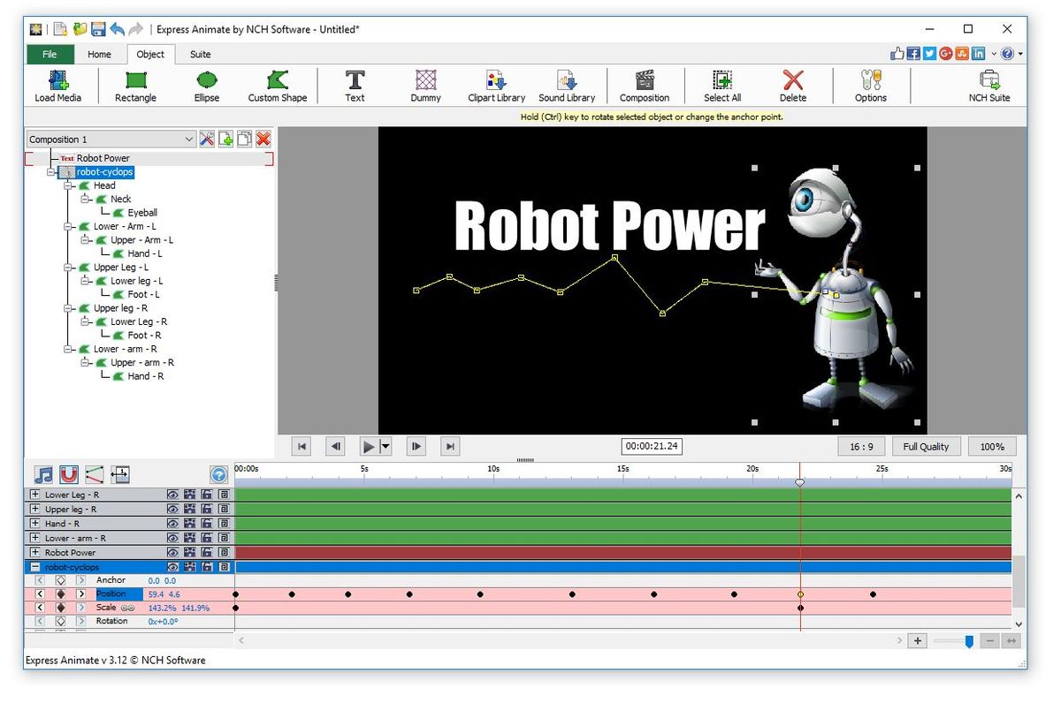
Task: Add a Text object
Action: click(354, 85)
